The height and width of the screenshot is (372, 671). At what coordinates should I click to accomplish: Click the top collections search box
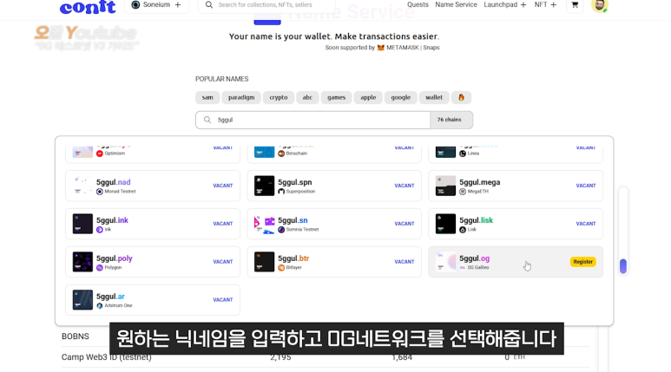pos(267,5)
